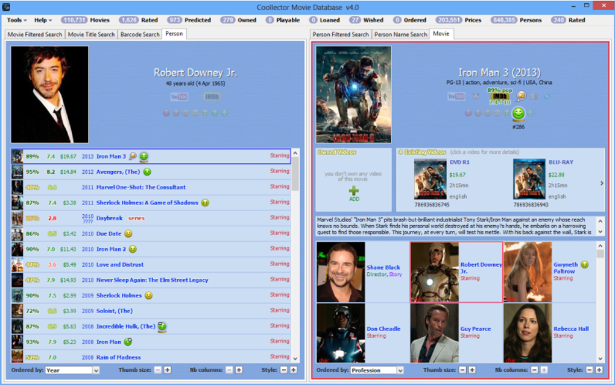Open the IMDb badge for Iron Man 3
This screenshot has height=385, width=615.
tap(499, 96)
